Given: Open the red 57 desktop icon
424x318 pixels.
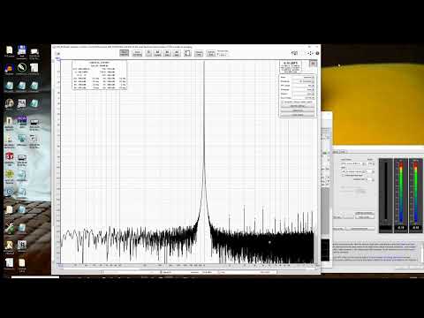Looking at the screenshot, I should (x=10, y=156).
